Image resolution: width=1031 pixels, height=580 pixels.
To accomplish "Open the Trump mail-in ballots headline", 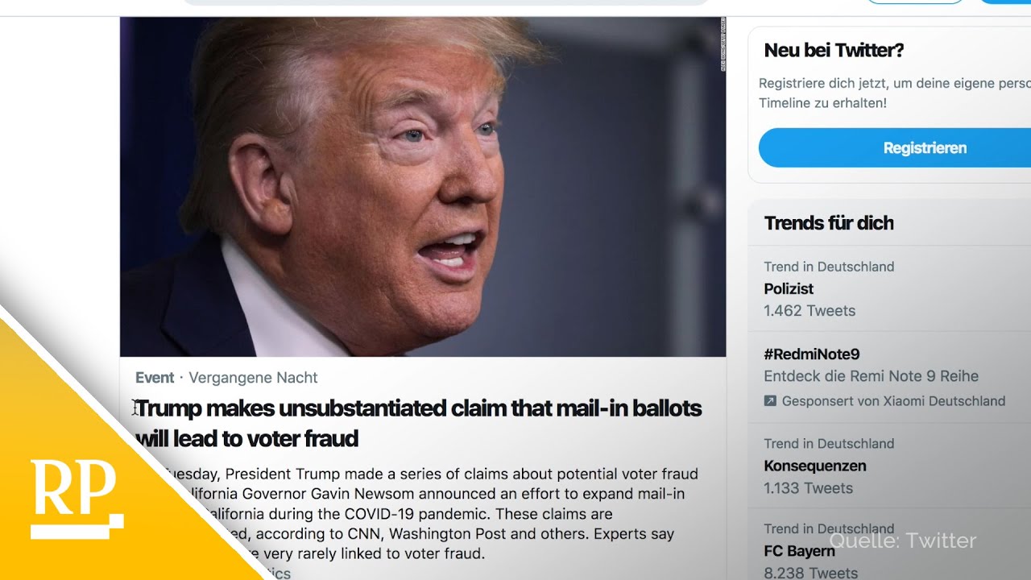I will pos(419,423).
